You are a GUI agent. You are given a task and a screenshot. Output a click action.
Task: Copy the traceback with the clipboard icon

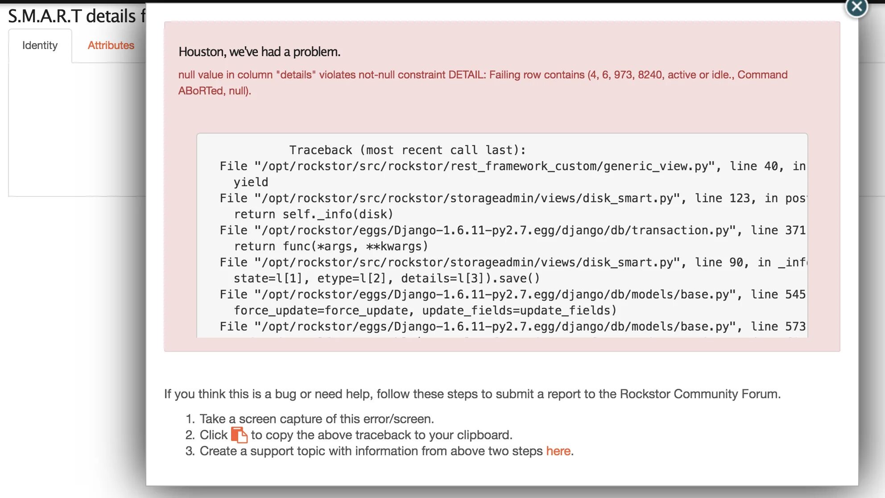click(x=239, y=435)
